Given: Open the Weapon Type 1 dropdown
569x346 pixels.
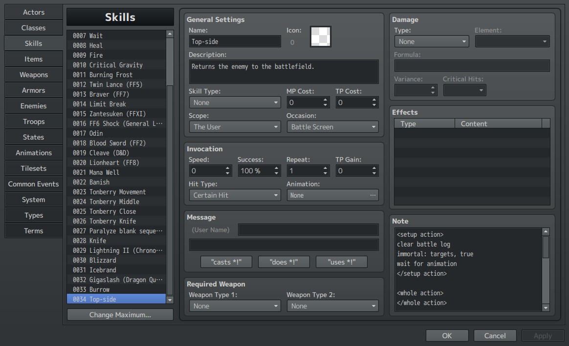Looking at the screenshot, I should pyautogui.click(x=235, y=306).
